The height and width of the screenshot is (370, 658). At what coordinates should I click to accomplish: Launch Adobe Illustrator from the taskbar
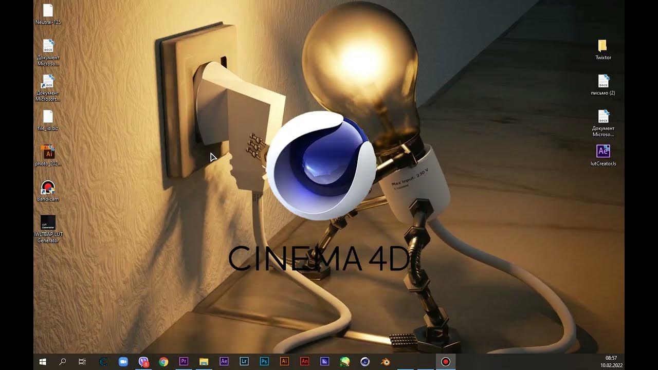[x=284, y=362]
